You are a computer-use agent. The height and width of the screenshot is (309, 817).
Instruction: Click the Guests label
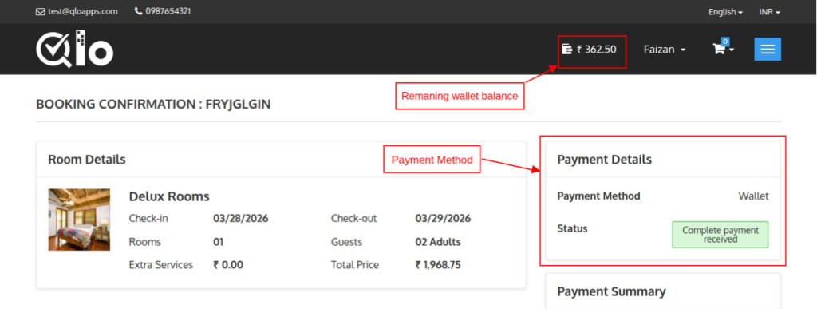click(x=346, y=242)
